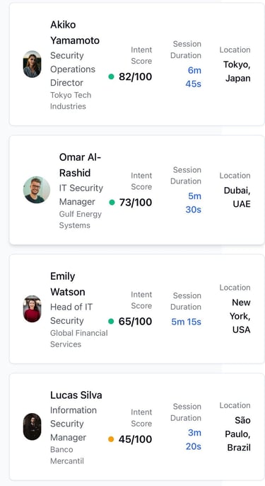Click the Gulf Energy Systems company text
Screen dimensions: 265x486
pos(81,220)
